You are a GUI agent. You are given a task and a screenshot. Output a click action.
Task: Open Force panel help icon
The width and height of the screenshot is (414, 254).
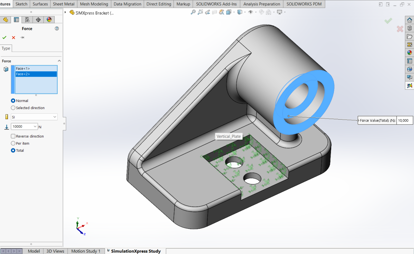57,29
